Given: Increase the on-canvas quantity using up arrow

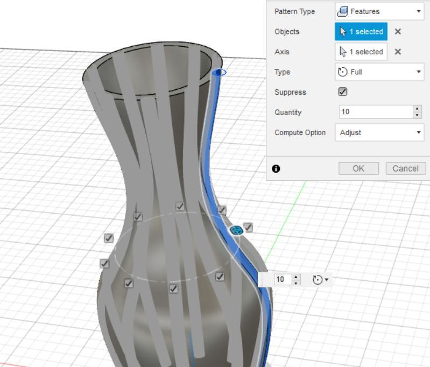Looking at the screenshot, I should (296, 277).
